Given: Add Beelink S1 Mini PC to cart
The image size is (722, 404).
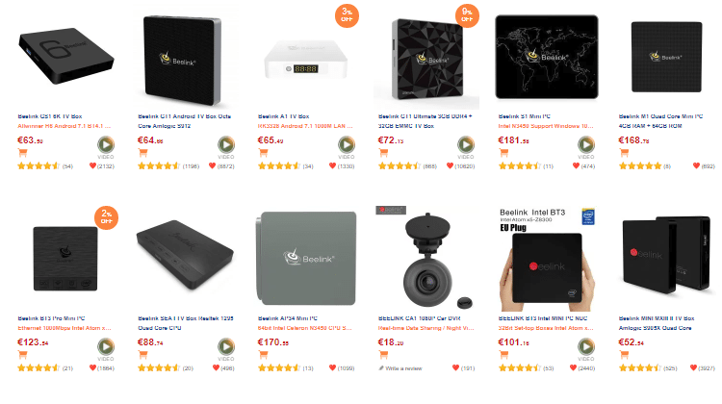Looking at the screenshot, I should click(503, 152).
